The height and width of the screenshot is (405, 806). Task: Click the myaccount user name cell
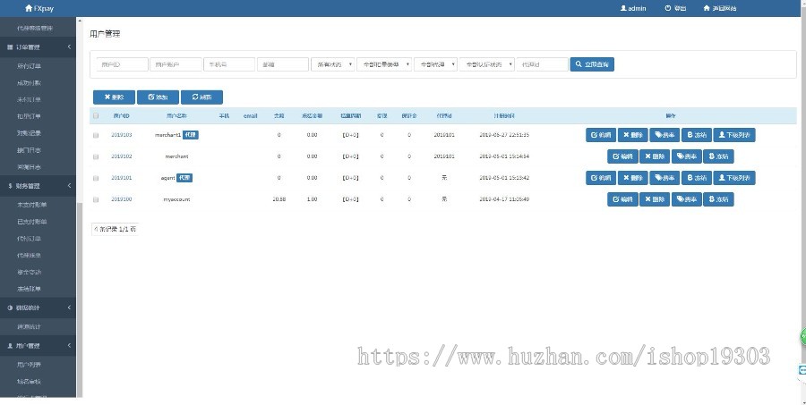point(176,199)
